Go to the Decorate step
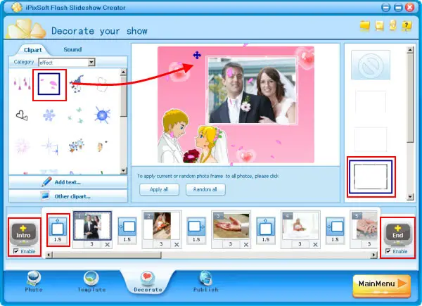Viewport: 422px width, 306px height. pyautogui.click(x=148, y=282)
